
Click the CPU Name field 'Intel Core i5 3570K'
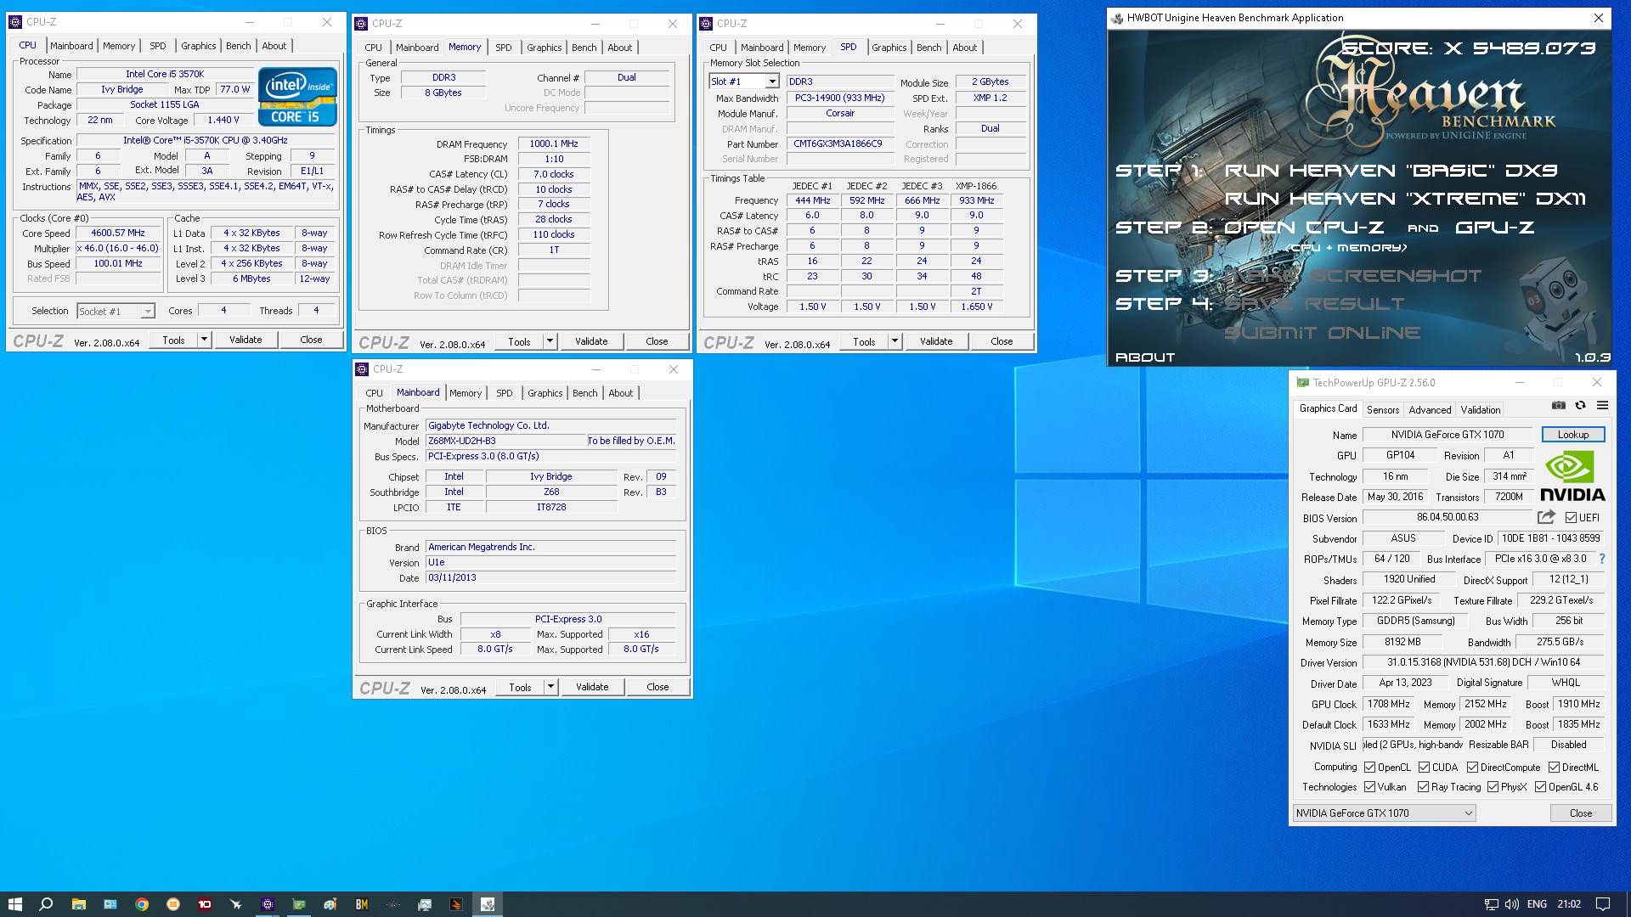point(165,75)
